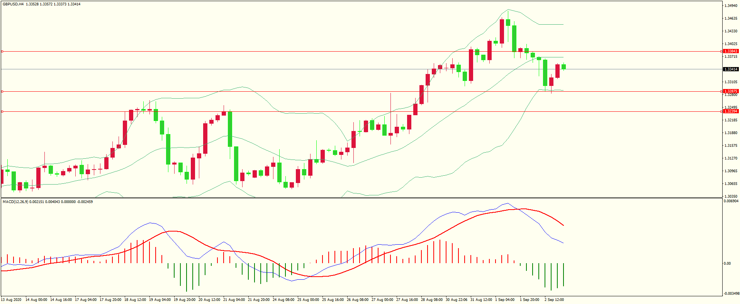Image resolution: width=740 pixels, height=304 pixels.
Task: Click the 2 Sep 12:00 time label
Action: click(x=554, y=300)
